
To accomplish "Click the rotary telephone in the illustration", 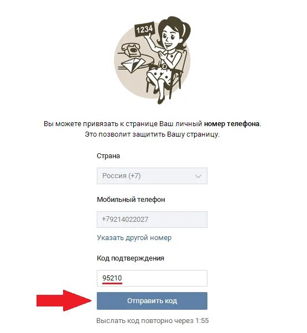I will pos(131,49).
